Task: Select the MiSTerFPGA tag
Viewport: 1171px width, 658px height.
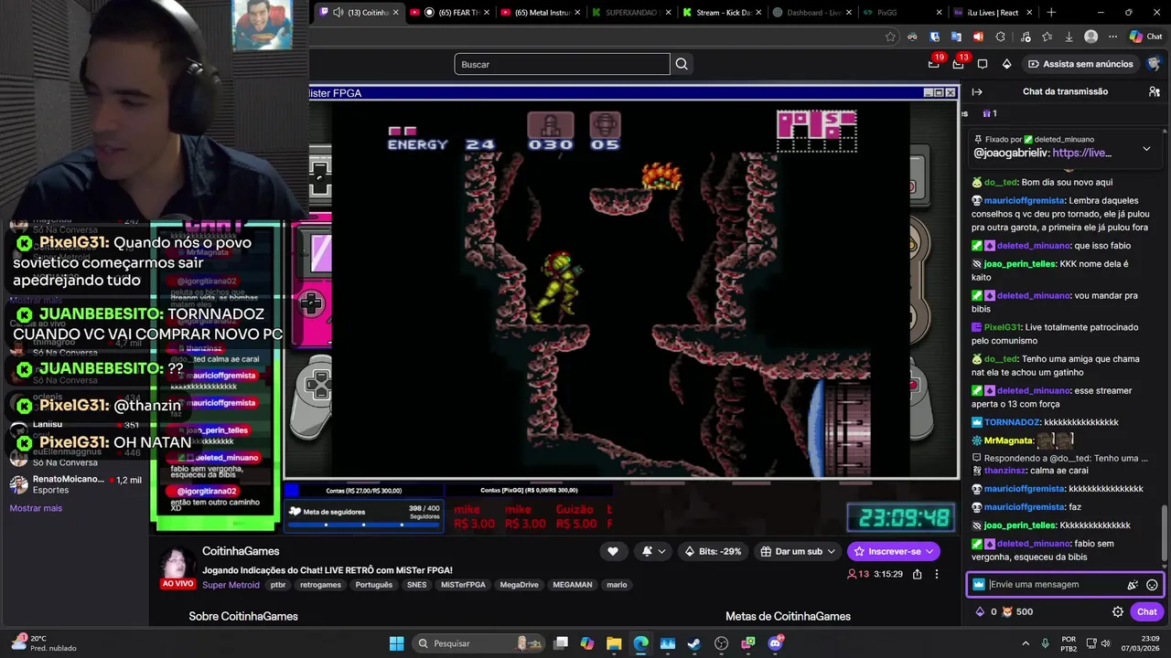Action: click(x=463, y=585)
